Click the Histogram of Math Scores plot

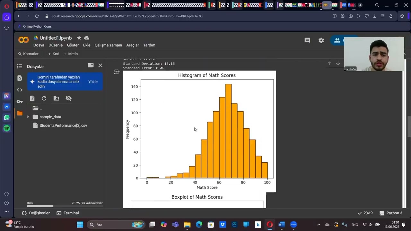(x=199, y=131)
